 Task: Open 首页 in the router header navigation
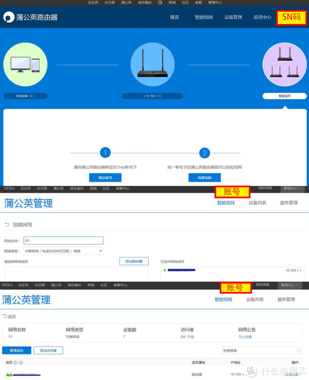(175, 17)
